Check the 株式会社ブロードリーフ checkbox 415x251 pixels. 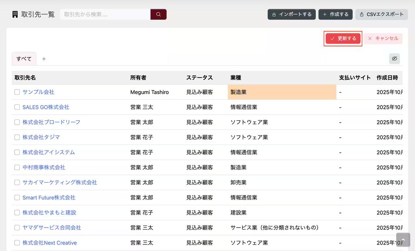tap(17, 122)
